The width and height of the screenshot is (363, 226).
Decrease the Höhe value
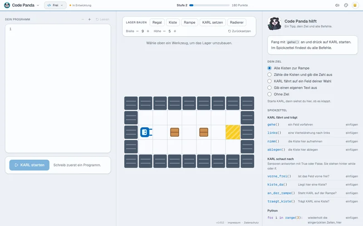point(164,31)
